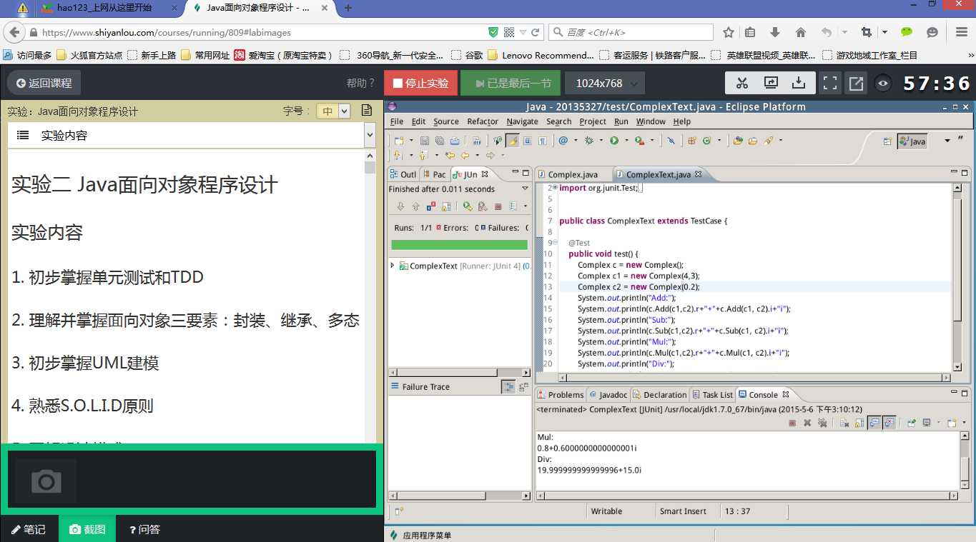
Task: Open the JUnit view menu triangle
Action: click(x=526, y=189)
